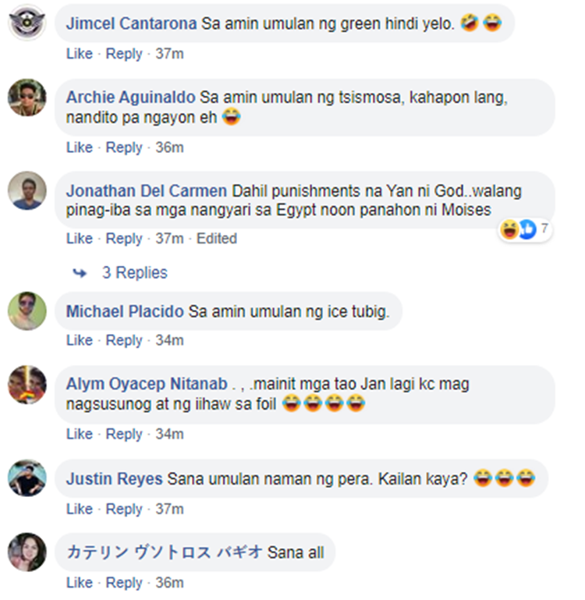Open Justin Reyes's profile name link
The height and width of the screenshot is (600, 585).
pyautogui.click(x=114, y=478)
